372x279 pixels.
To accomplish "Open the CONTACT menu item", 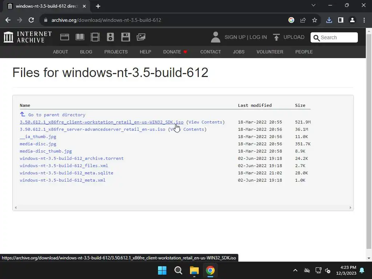I will pos(211,52).
